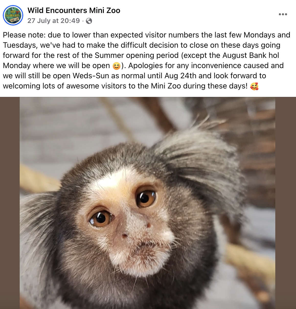Click the marmoset's eye nearest the ear tuft

pyautogui.click(x=146, y=197)
